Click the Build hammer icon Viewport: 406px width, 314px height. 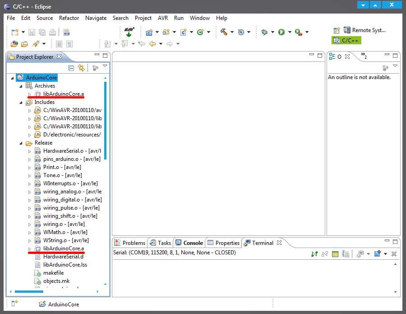pos(224,32)
